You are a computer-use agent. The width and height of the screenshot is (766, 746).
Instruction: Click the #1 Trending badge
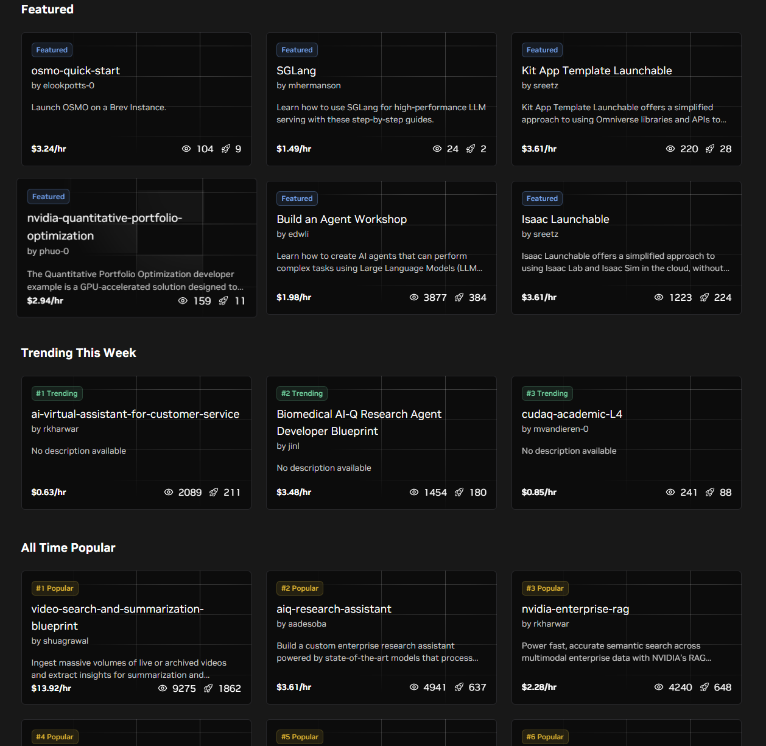click(x=57, y=393)
